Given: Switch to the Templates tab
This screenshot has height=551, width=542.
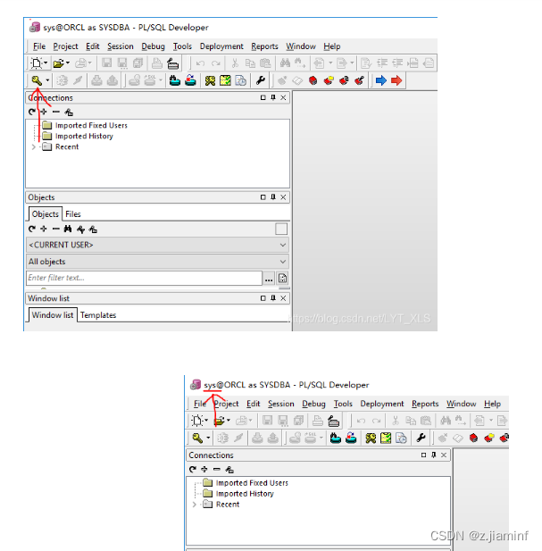Looking at the screenshot, I should (x=98, y=315).
